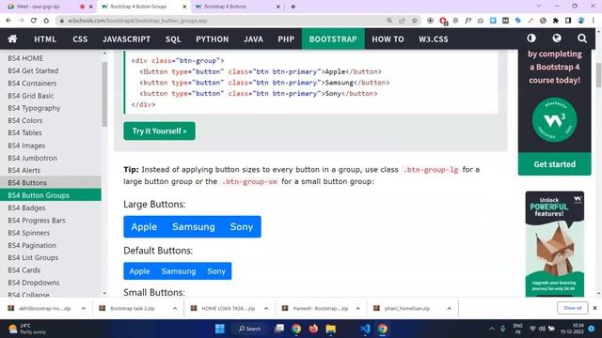Open menu arrow for phani_homeloan.zip

tap(449, 309)
